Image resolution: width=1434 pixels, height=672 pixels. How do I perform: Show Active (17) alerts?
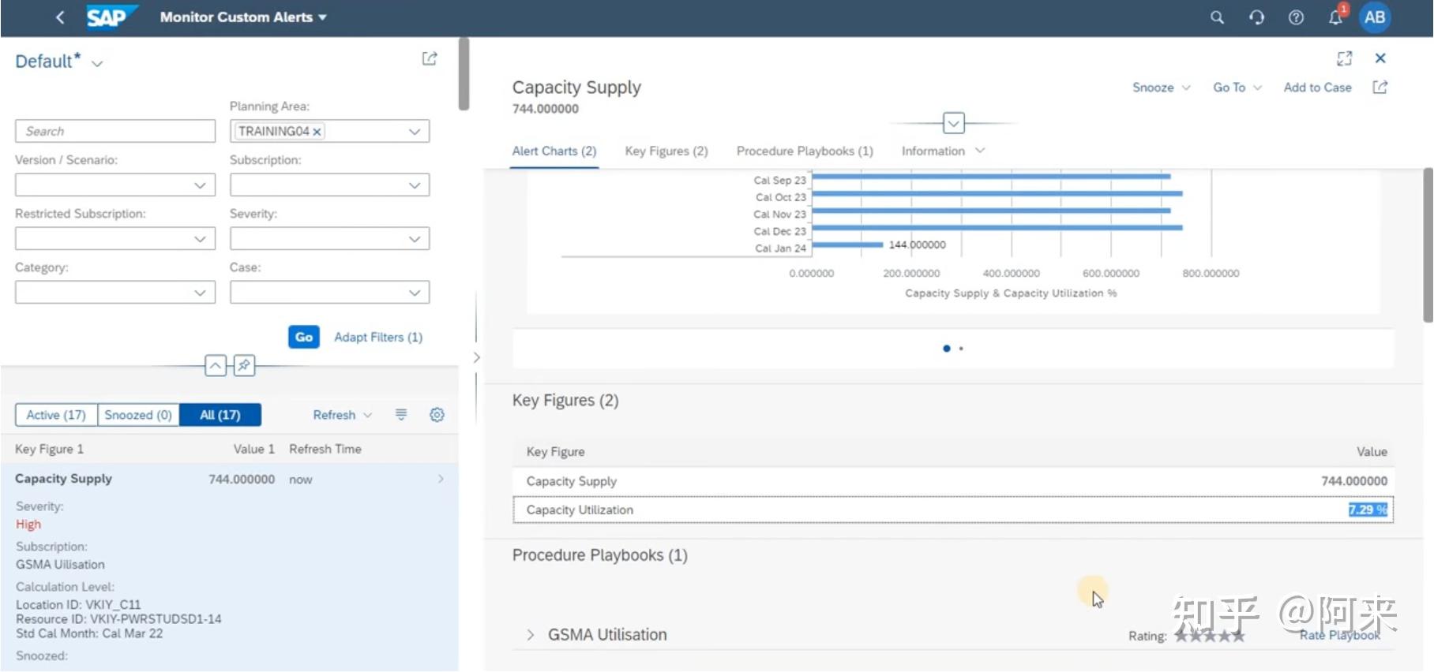pyautogui.click(x=56, y=415)
